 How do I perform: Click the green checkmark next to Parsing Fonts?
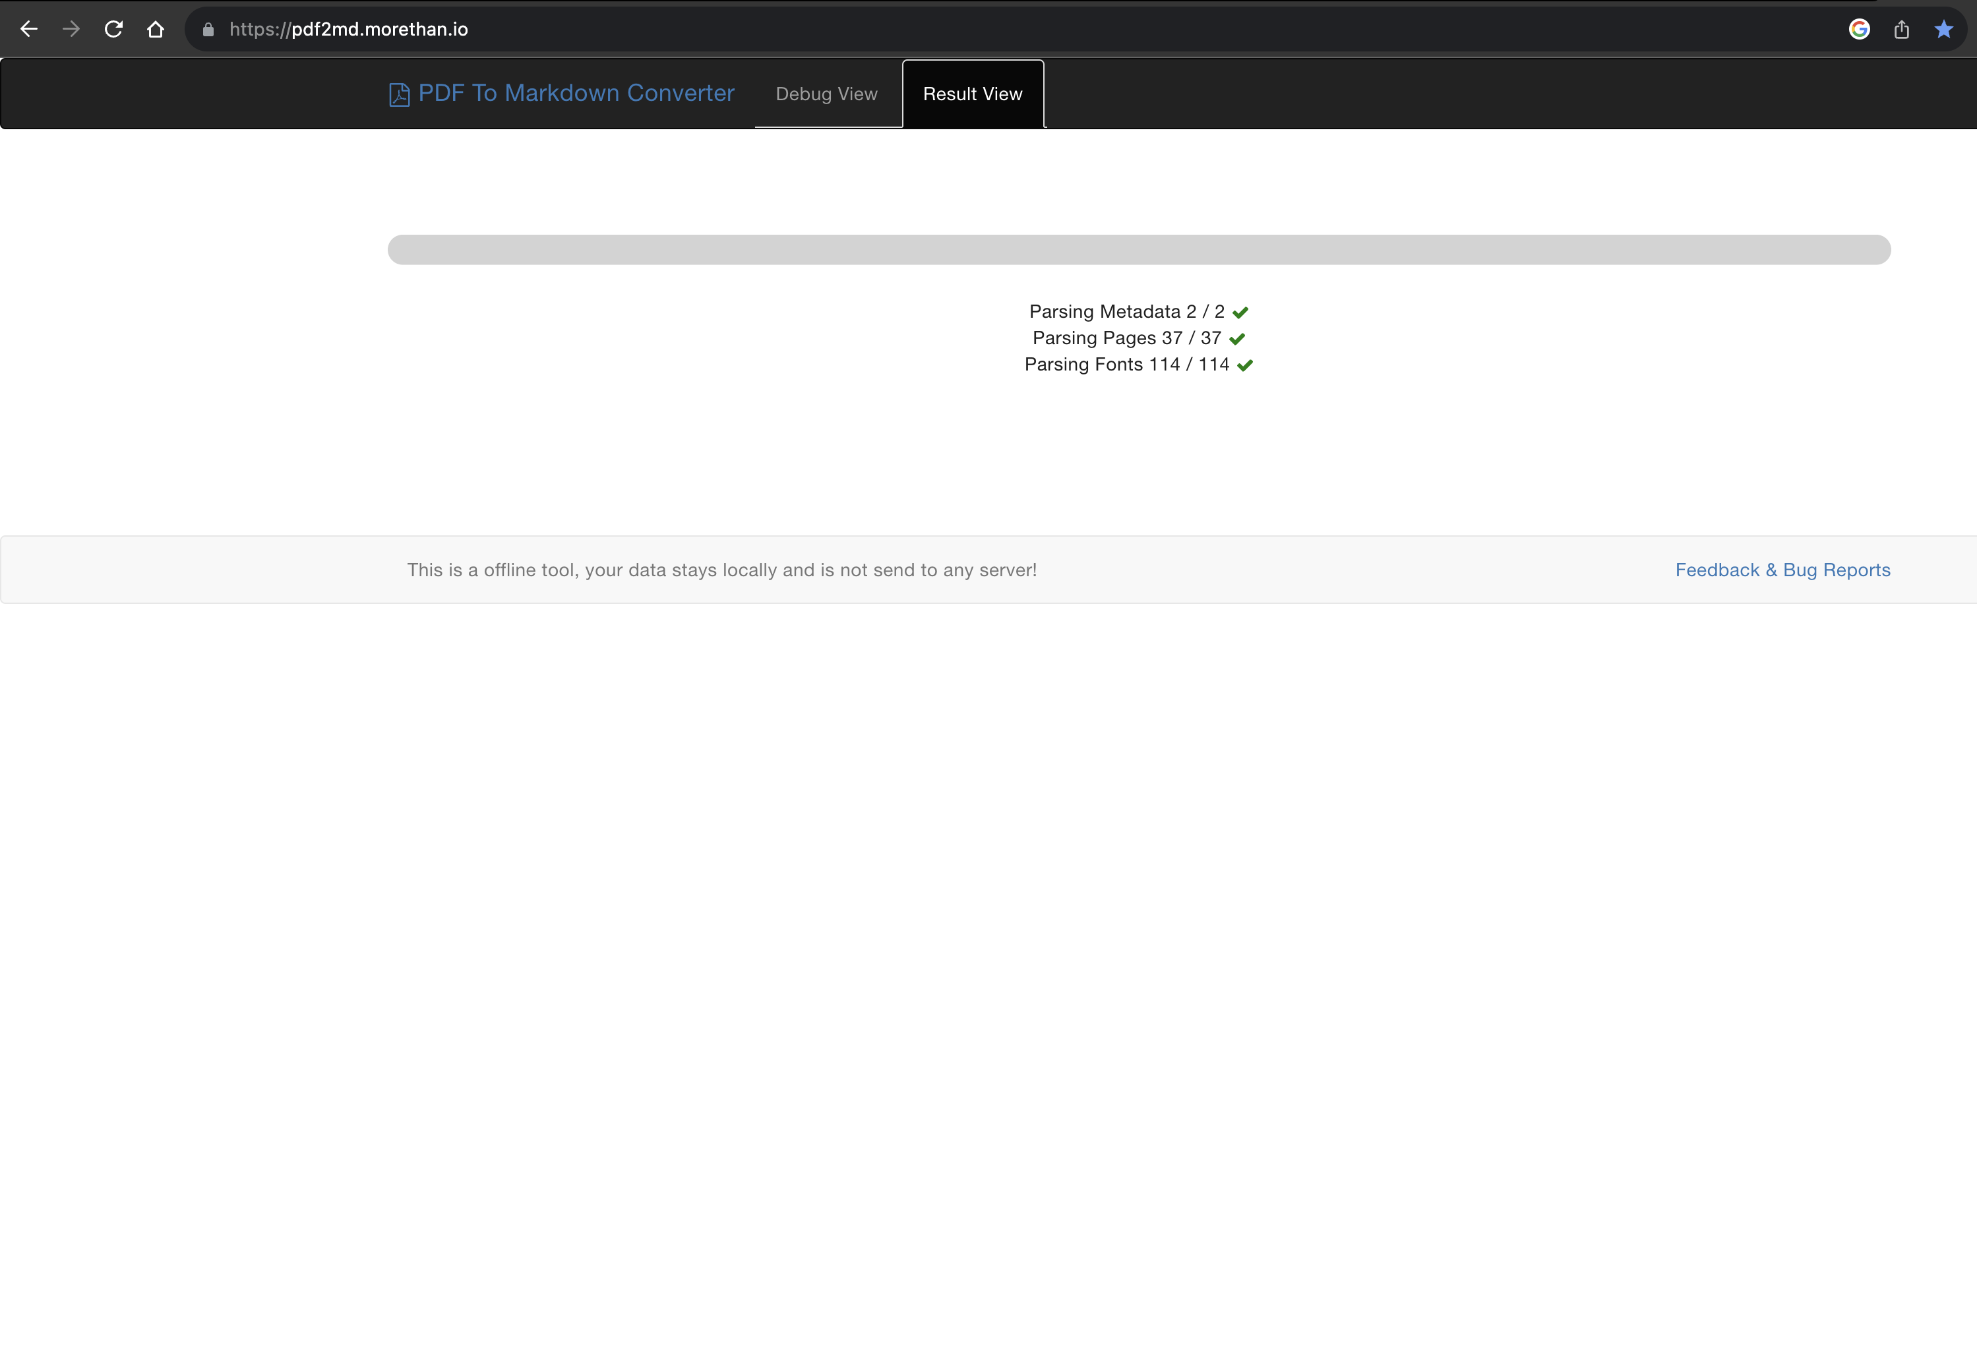[x=1245, y=365]
